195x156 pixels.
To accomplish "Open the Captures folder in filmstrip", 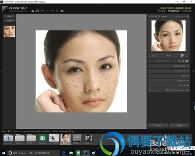I will (x=19, y=139).
